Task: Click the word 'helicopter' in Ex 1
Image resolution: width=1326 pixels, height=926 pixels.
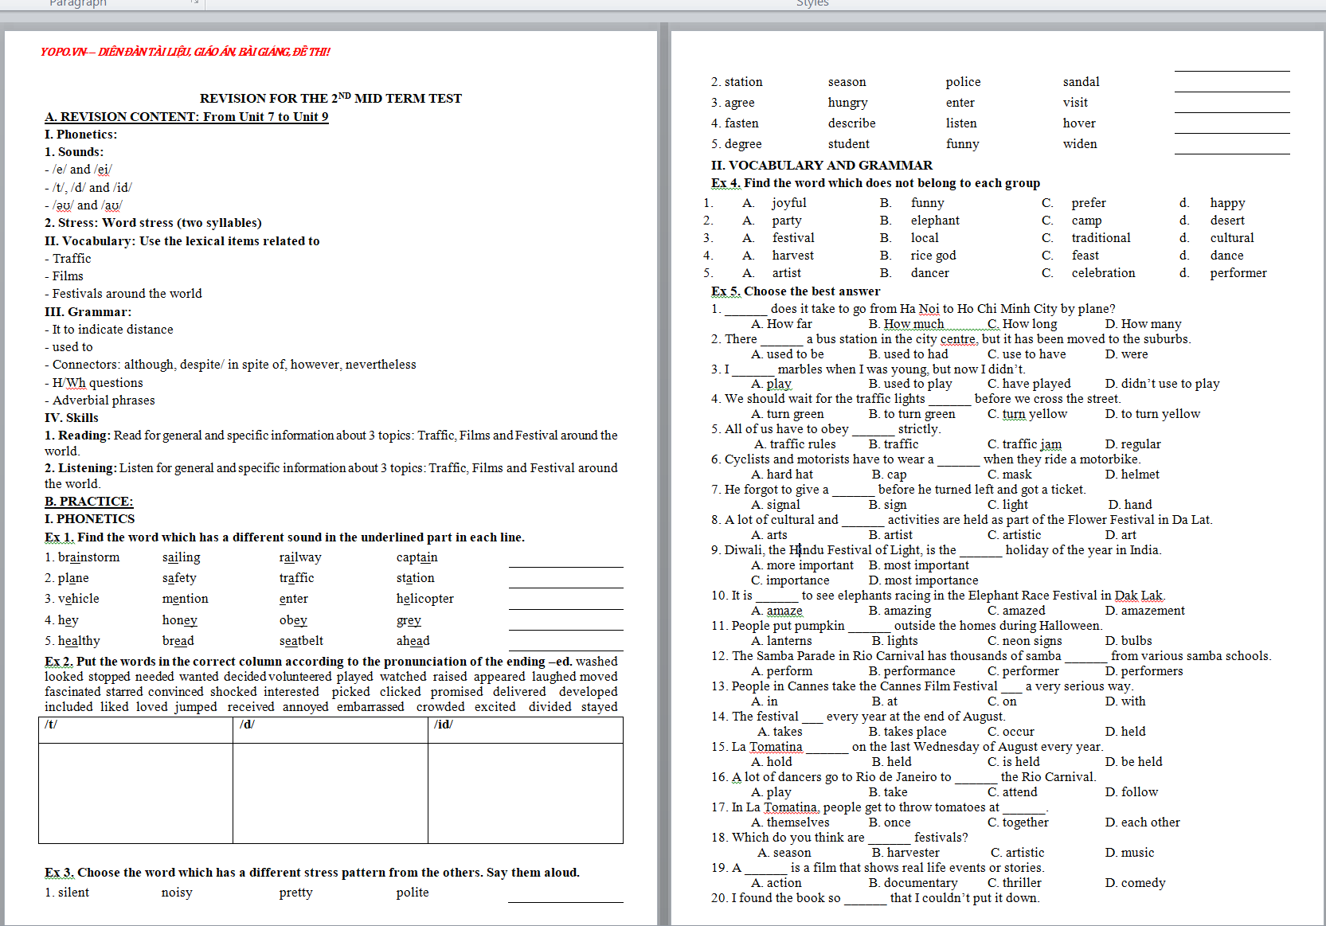Action: point(424,598)
